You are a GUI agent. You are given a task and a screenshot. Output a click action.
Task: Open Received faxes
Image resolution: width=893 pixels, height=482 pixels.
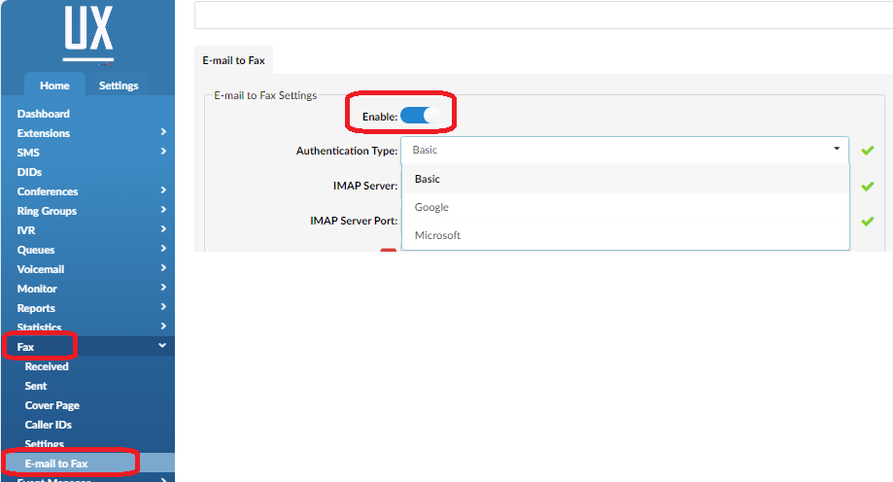47,366
